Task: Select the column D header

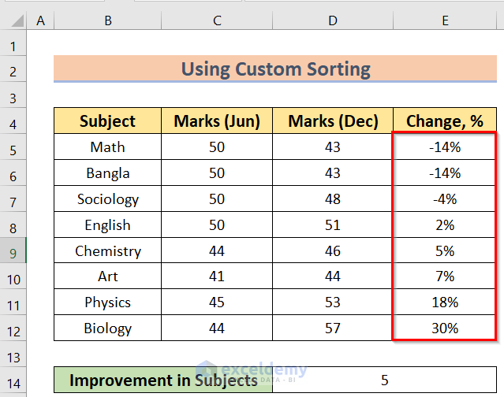Action: click(x=332, y=20)
